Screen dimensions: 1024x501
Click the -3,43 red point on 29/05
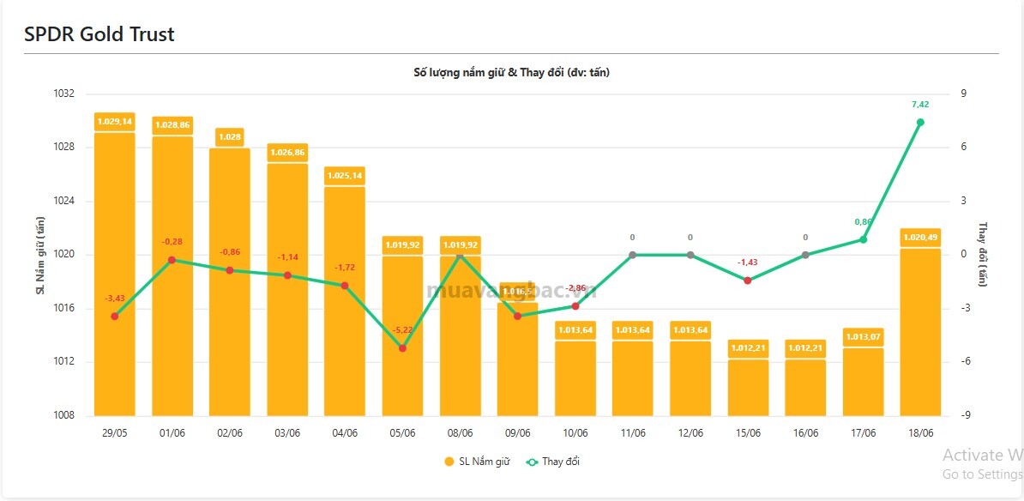(x=115, y=317)
